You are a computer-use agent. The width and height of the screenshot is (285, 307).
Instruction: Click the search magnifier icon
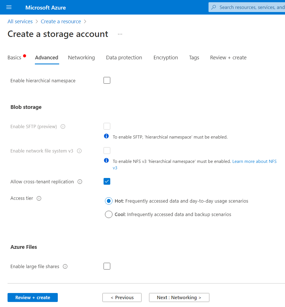point(214,7)
